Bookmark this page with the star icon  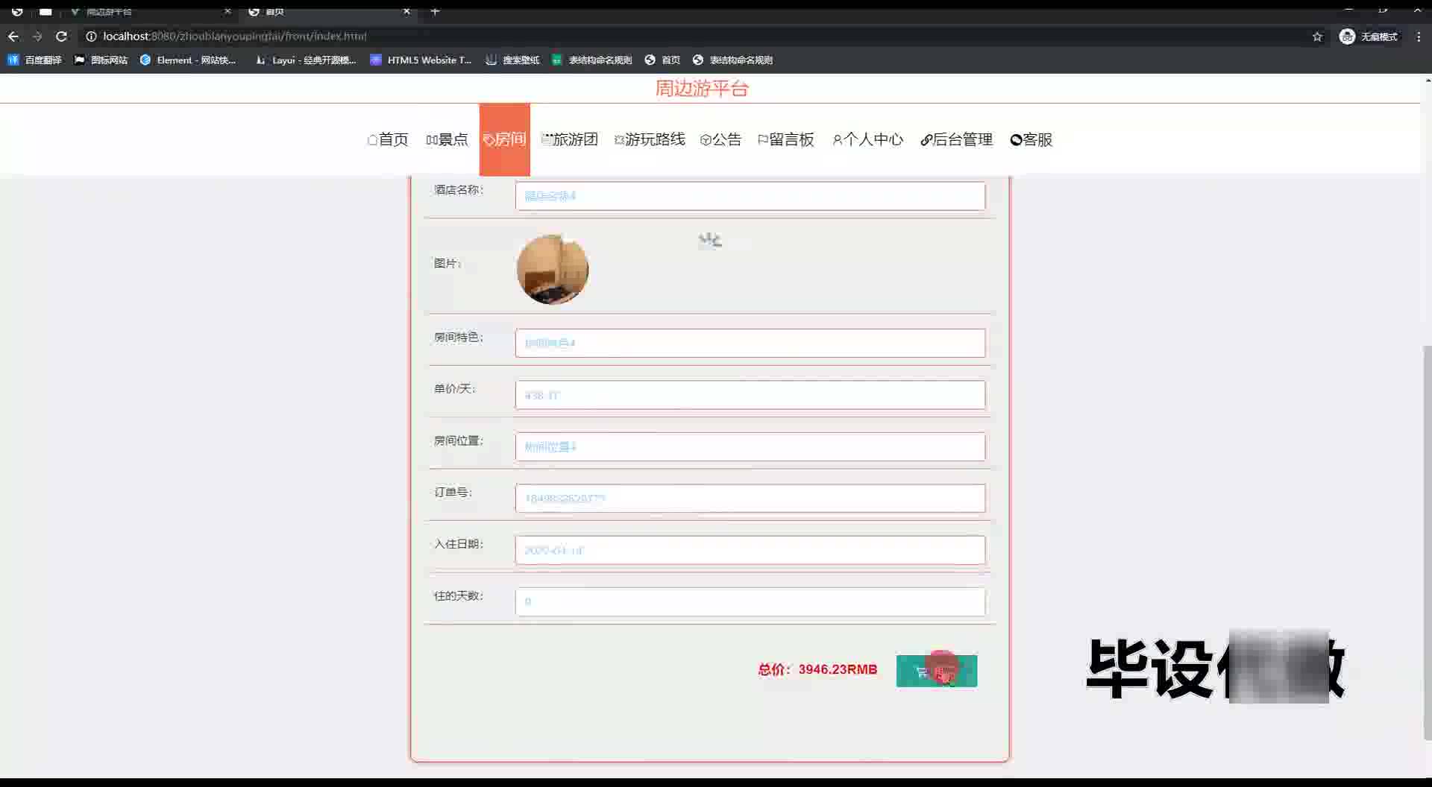coord(1317,37)
